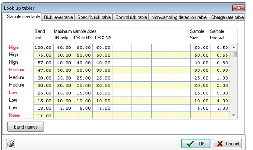Viewport: 253px width, 150px height.
Task: Click the printer icon button
Action: point(11,143)
